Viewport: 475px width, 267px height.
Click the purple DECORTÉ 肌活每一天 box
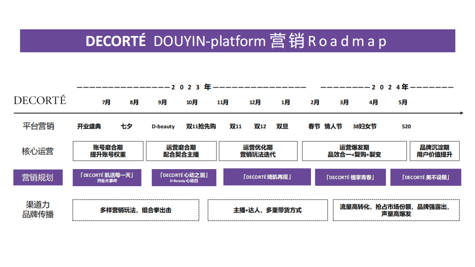coord(107,177)
